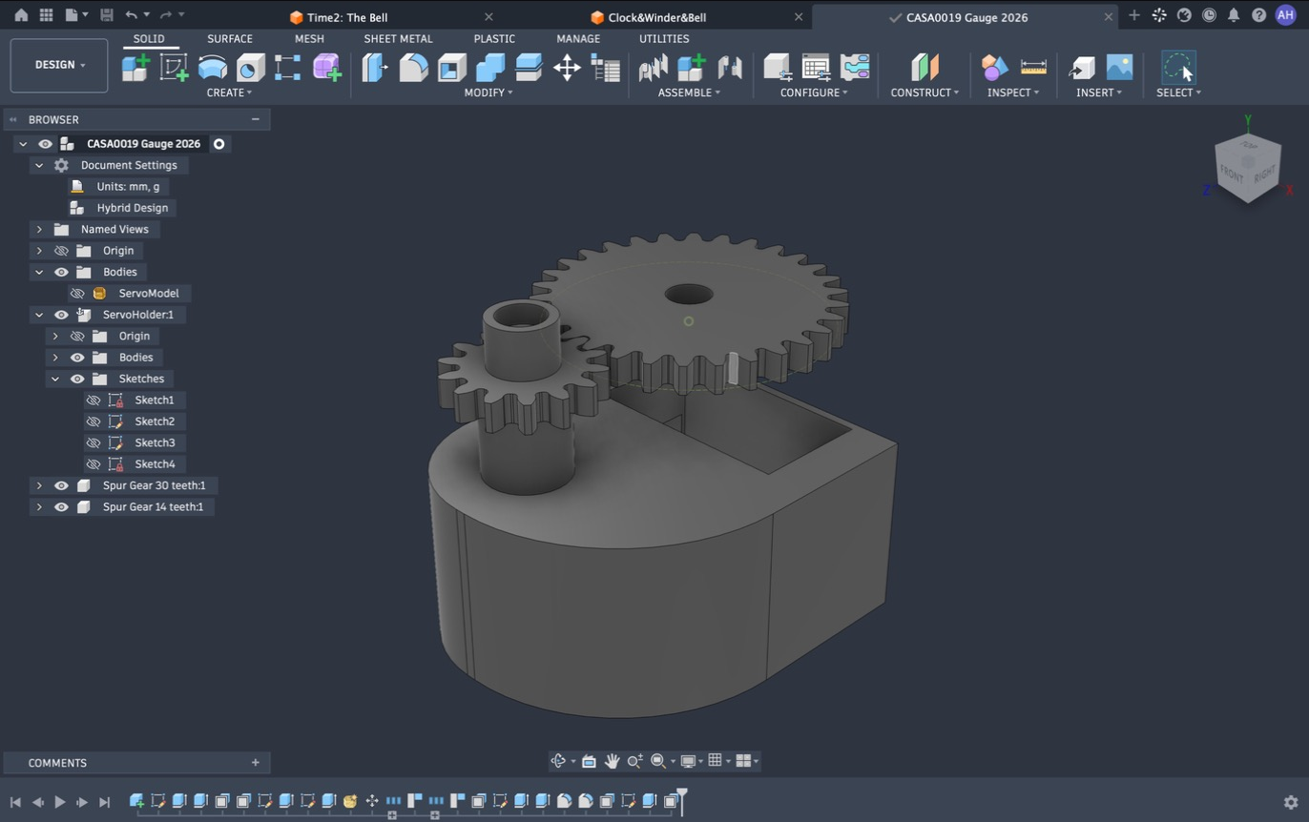Viewport: 1309px width, 822px height.
Task: Click the Look At icon in navigation bar
Action: [x=589, y=761]
